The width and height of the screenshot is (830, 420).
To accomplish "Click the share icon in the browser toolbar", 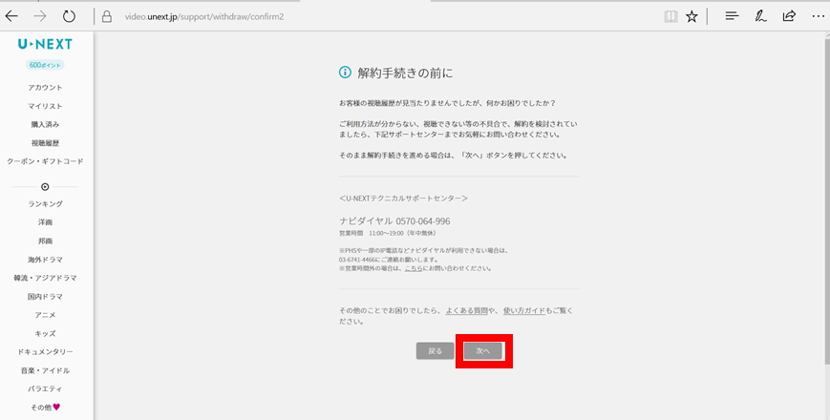I will tap(789, 16).
